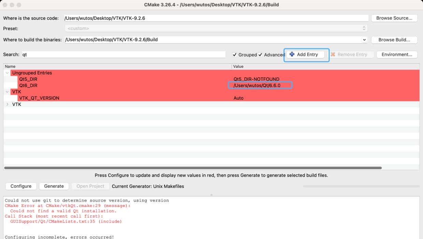Viewport: 423px width, 239px height.
Task: Collapse the red VTK group
Action: (7, 92)
